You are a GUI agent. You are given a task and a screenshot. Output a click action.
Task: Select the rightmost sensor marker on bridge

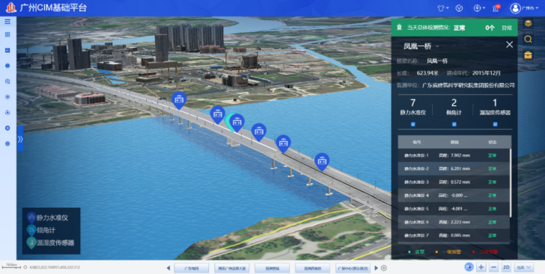(322, 161)
